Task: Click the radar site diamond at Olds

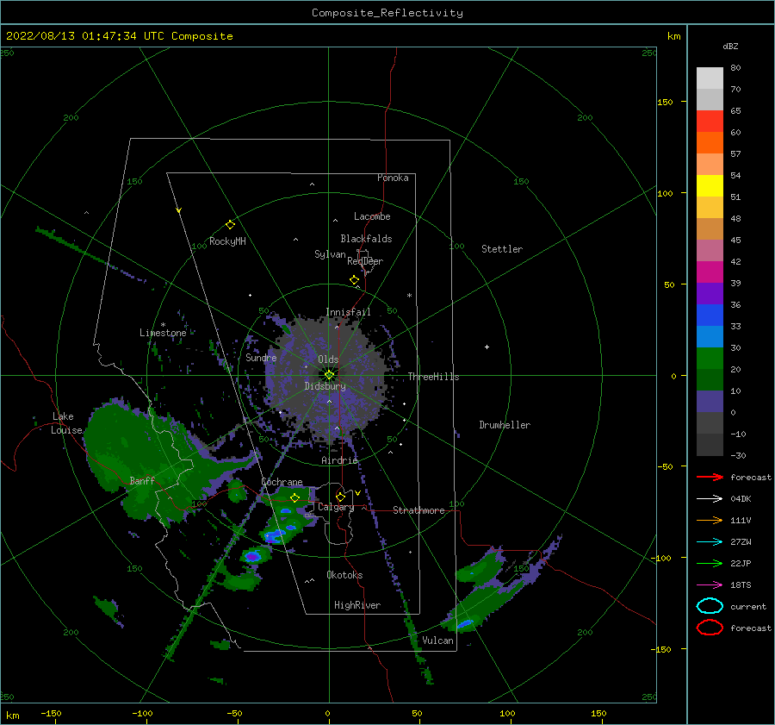Action: tap(329, 375)
